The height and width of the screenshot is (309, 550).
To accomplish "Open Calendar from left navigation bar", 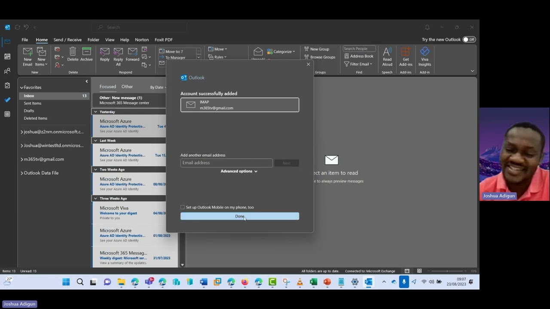I will coord(7,56).
